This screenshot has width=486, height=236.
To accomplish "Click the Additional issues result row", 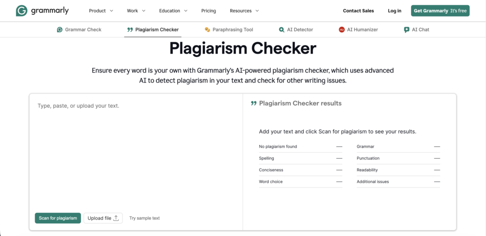I will coord(398,182).
